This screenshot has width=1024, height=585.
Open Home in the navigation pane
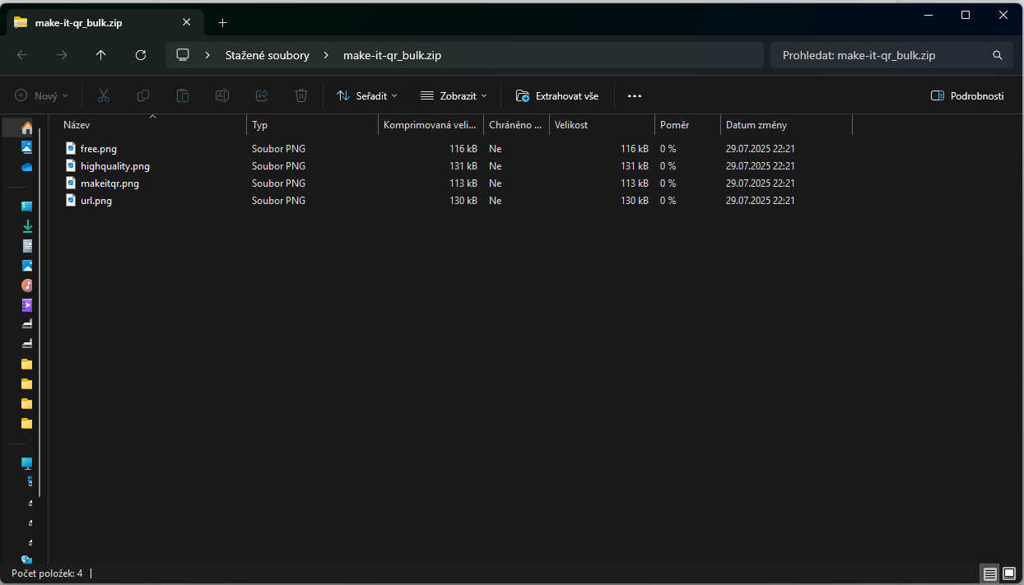coord(26,128)
